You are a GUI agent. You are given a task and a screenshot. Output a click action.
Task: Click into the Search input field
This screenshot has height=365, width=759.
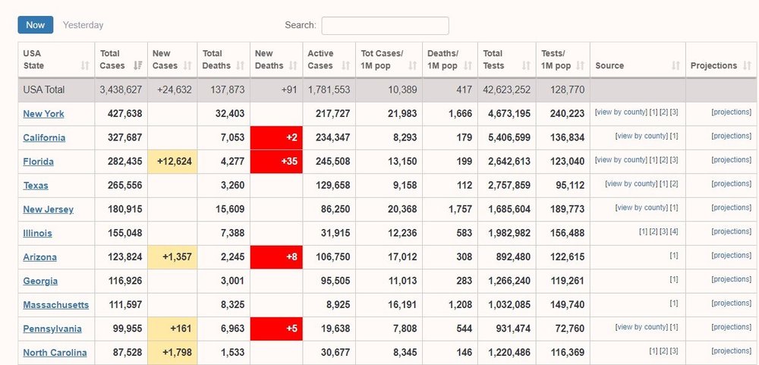tap(385, 26)
